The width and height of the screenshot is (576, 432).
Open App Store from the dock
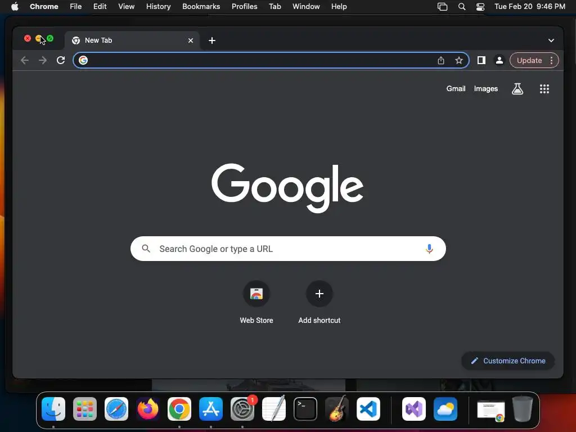point(211,409)
